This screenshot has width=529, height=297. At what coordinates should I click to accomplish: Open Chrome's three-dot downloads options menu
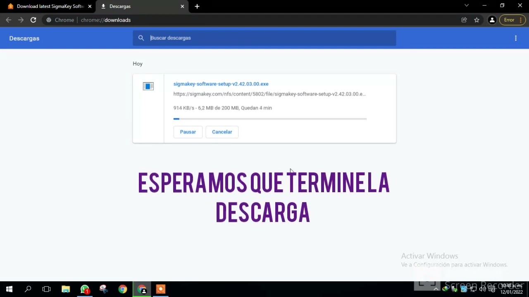click(x=516, y=38)
